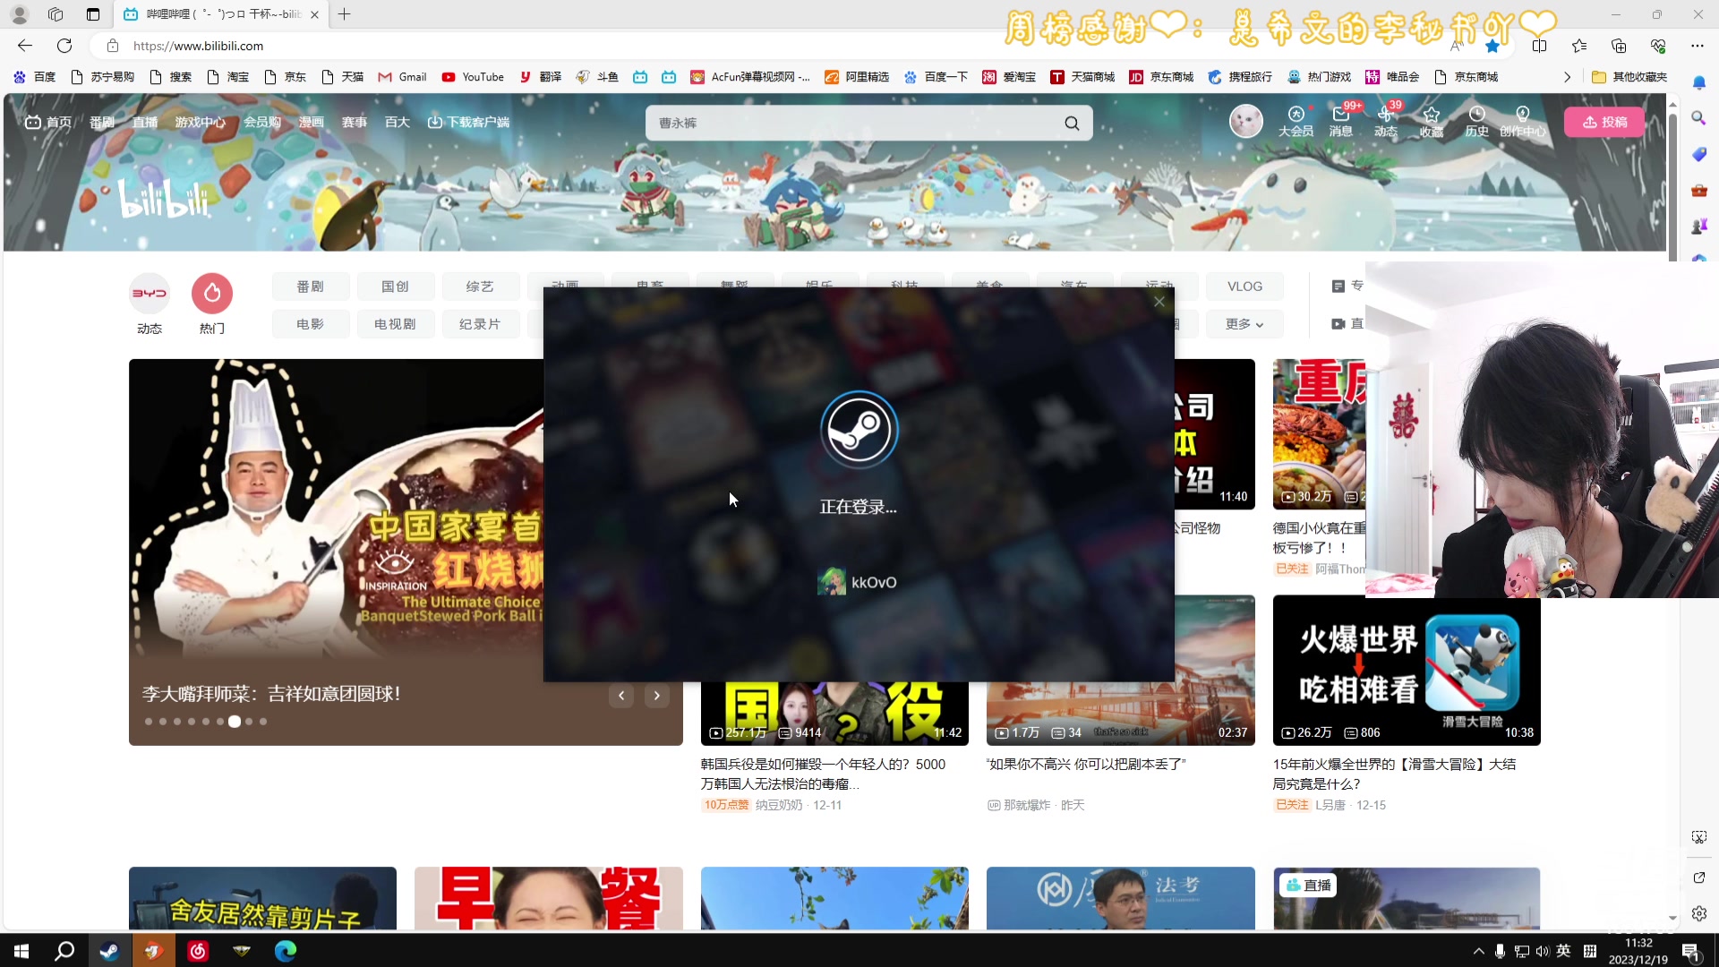Select the 赛事 nav item

(x=355, y=122)
